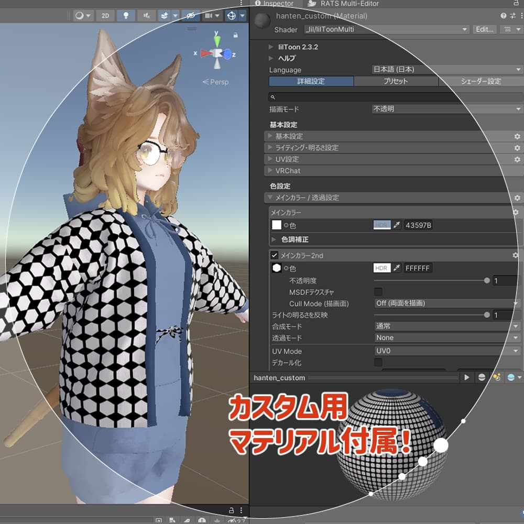This screenshot has height=524, width=524.
Task: Click the gear icon for 基本設定 section
Action: (517, 136)
